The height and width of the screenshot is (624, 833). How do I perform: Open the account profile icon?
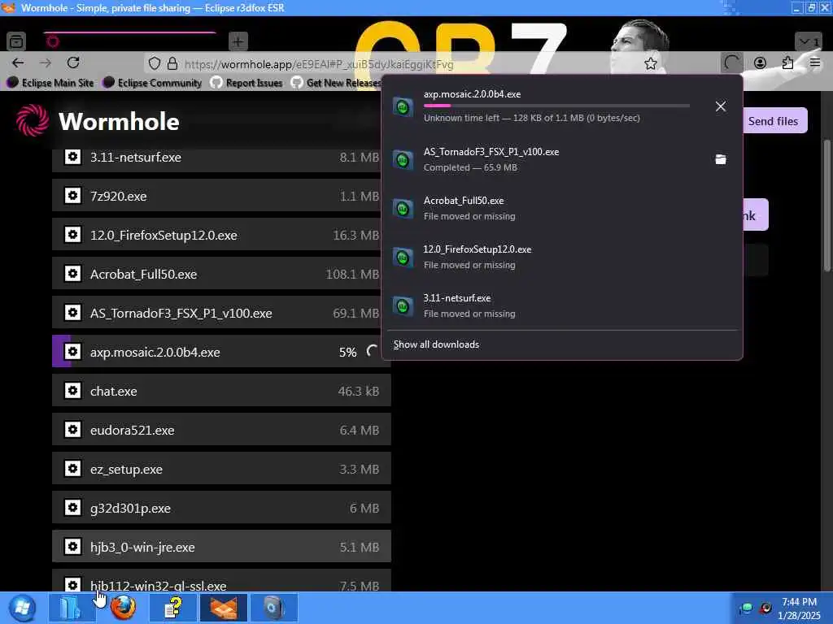pos(761,63)
